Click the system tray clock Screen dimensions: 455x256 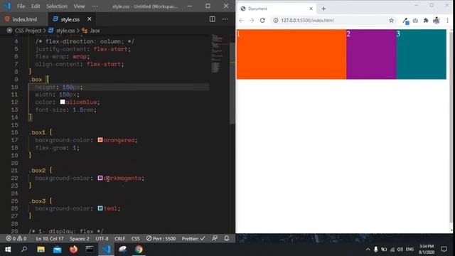[x=427, y=250]
